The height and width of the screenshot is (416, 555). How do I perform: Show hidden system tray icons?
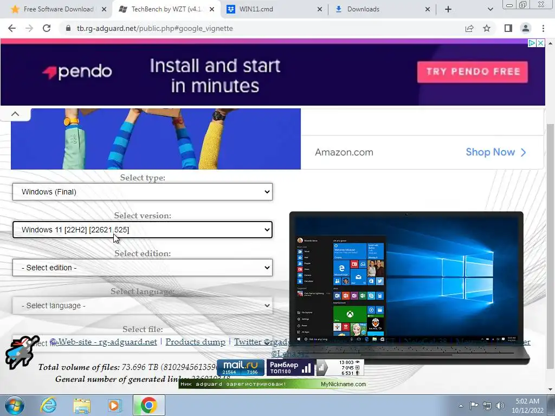click(461, 406)
